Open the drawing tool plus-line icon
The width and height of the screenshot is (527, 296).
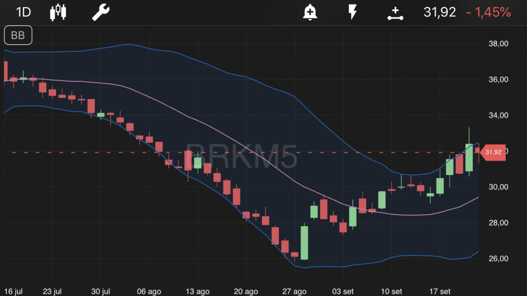[x=395, y=13]
